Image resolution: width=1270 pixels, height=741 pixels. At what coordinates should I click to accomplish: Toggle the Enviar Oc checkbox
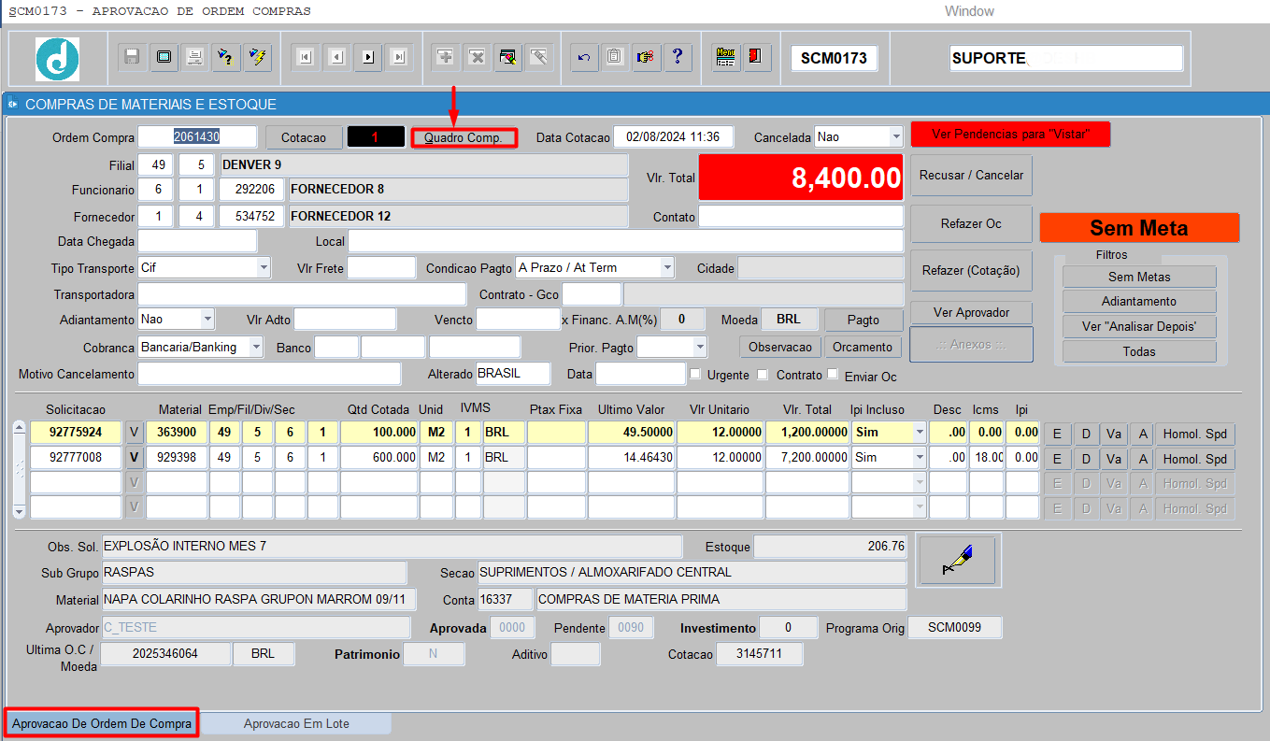pyautogui.click(x=832, y=375)
